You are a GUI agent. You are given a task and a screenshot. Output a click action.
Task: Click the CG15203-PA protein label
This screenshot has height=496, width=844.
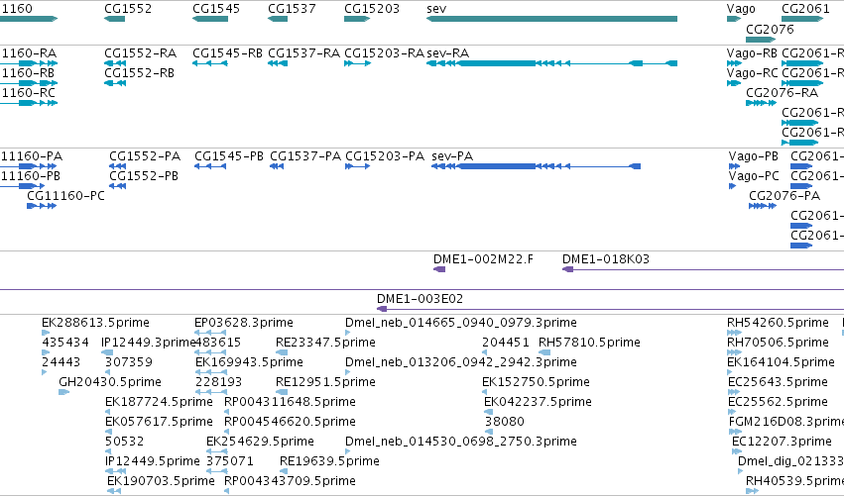pos(385,156)
